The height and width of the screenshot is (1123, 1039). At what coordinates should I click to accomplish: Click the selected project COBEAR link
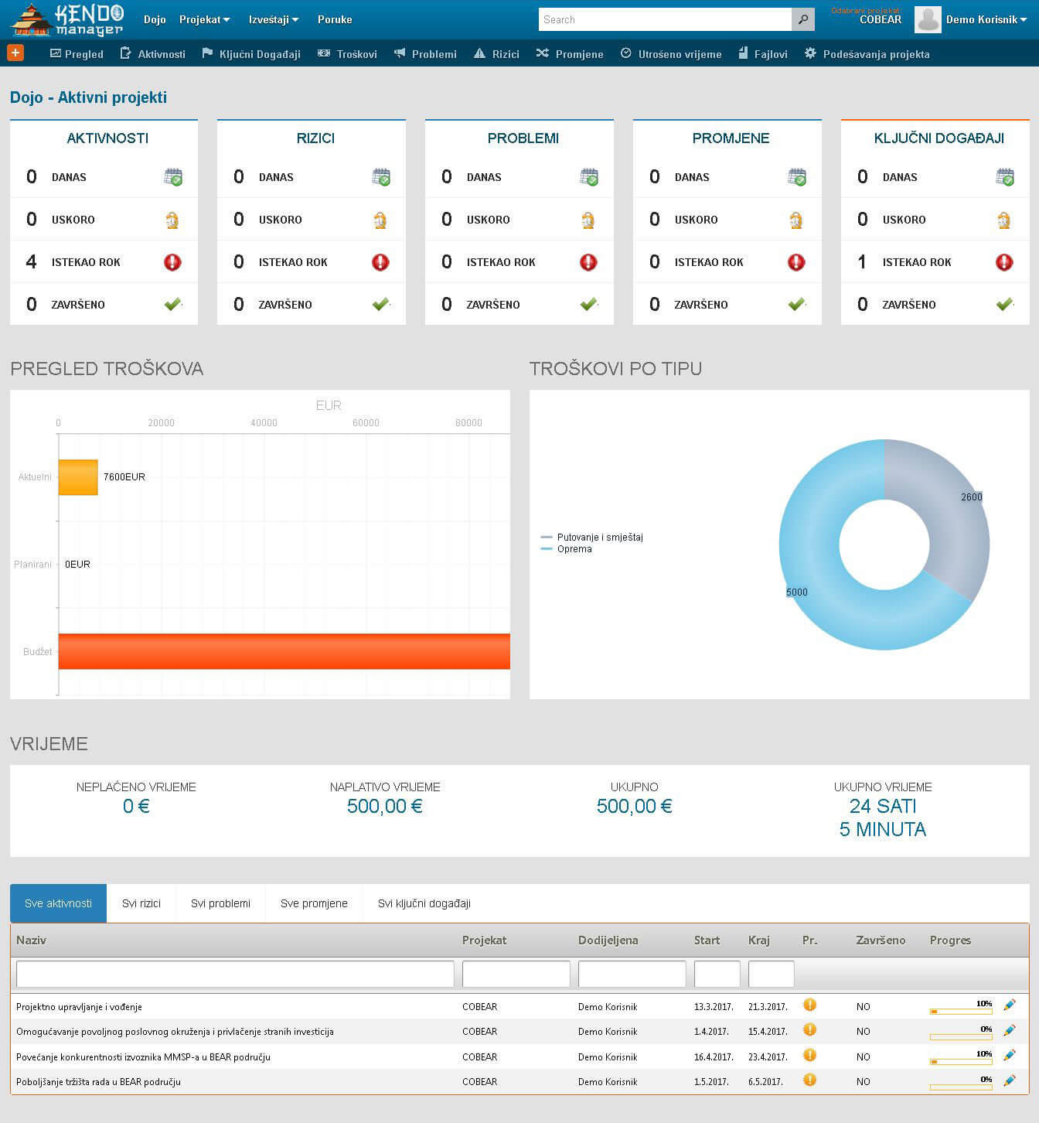pos(881,20)
